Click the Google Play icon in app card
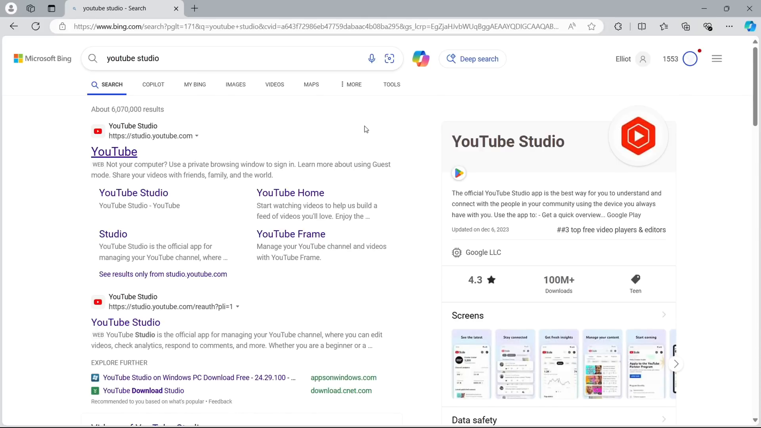761x428 pixels. pos(459,173)
